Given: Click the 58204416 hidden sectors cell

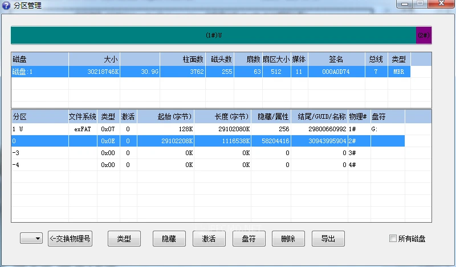Looking at the screenshot, I should pyautogui.click(x=271, y=141).
